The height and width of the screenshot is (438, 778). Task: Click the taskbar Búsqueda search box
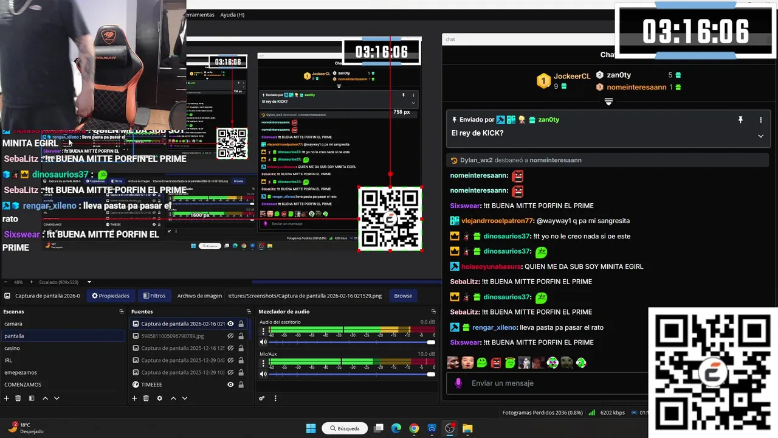pos(345,428)
